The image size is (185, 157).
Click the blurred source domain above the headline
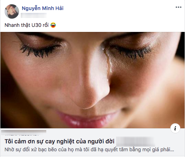(24, 133)
